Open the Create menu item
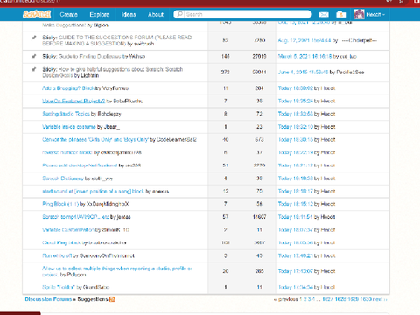 (68, 14)
